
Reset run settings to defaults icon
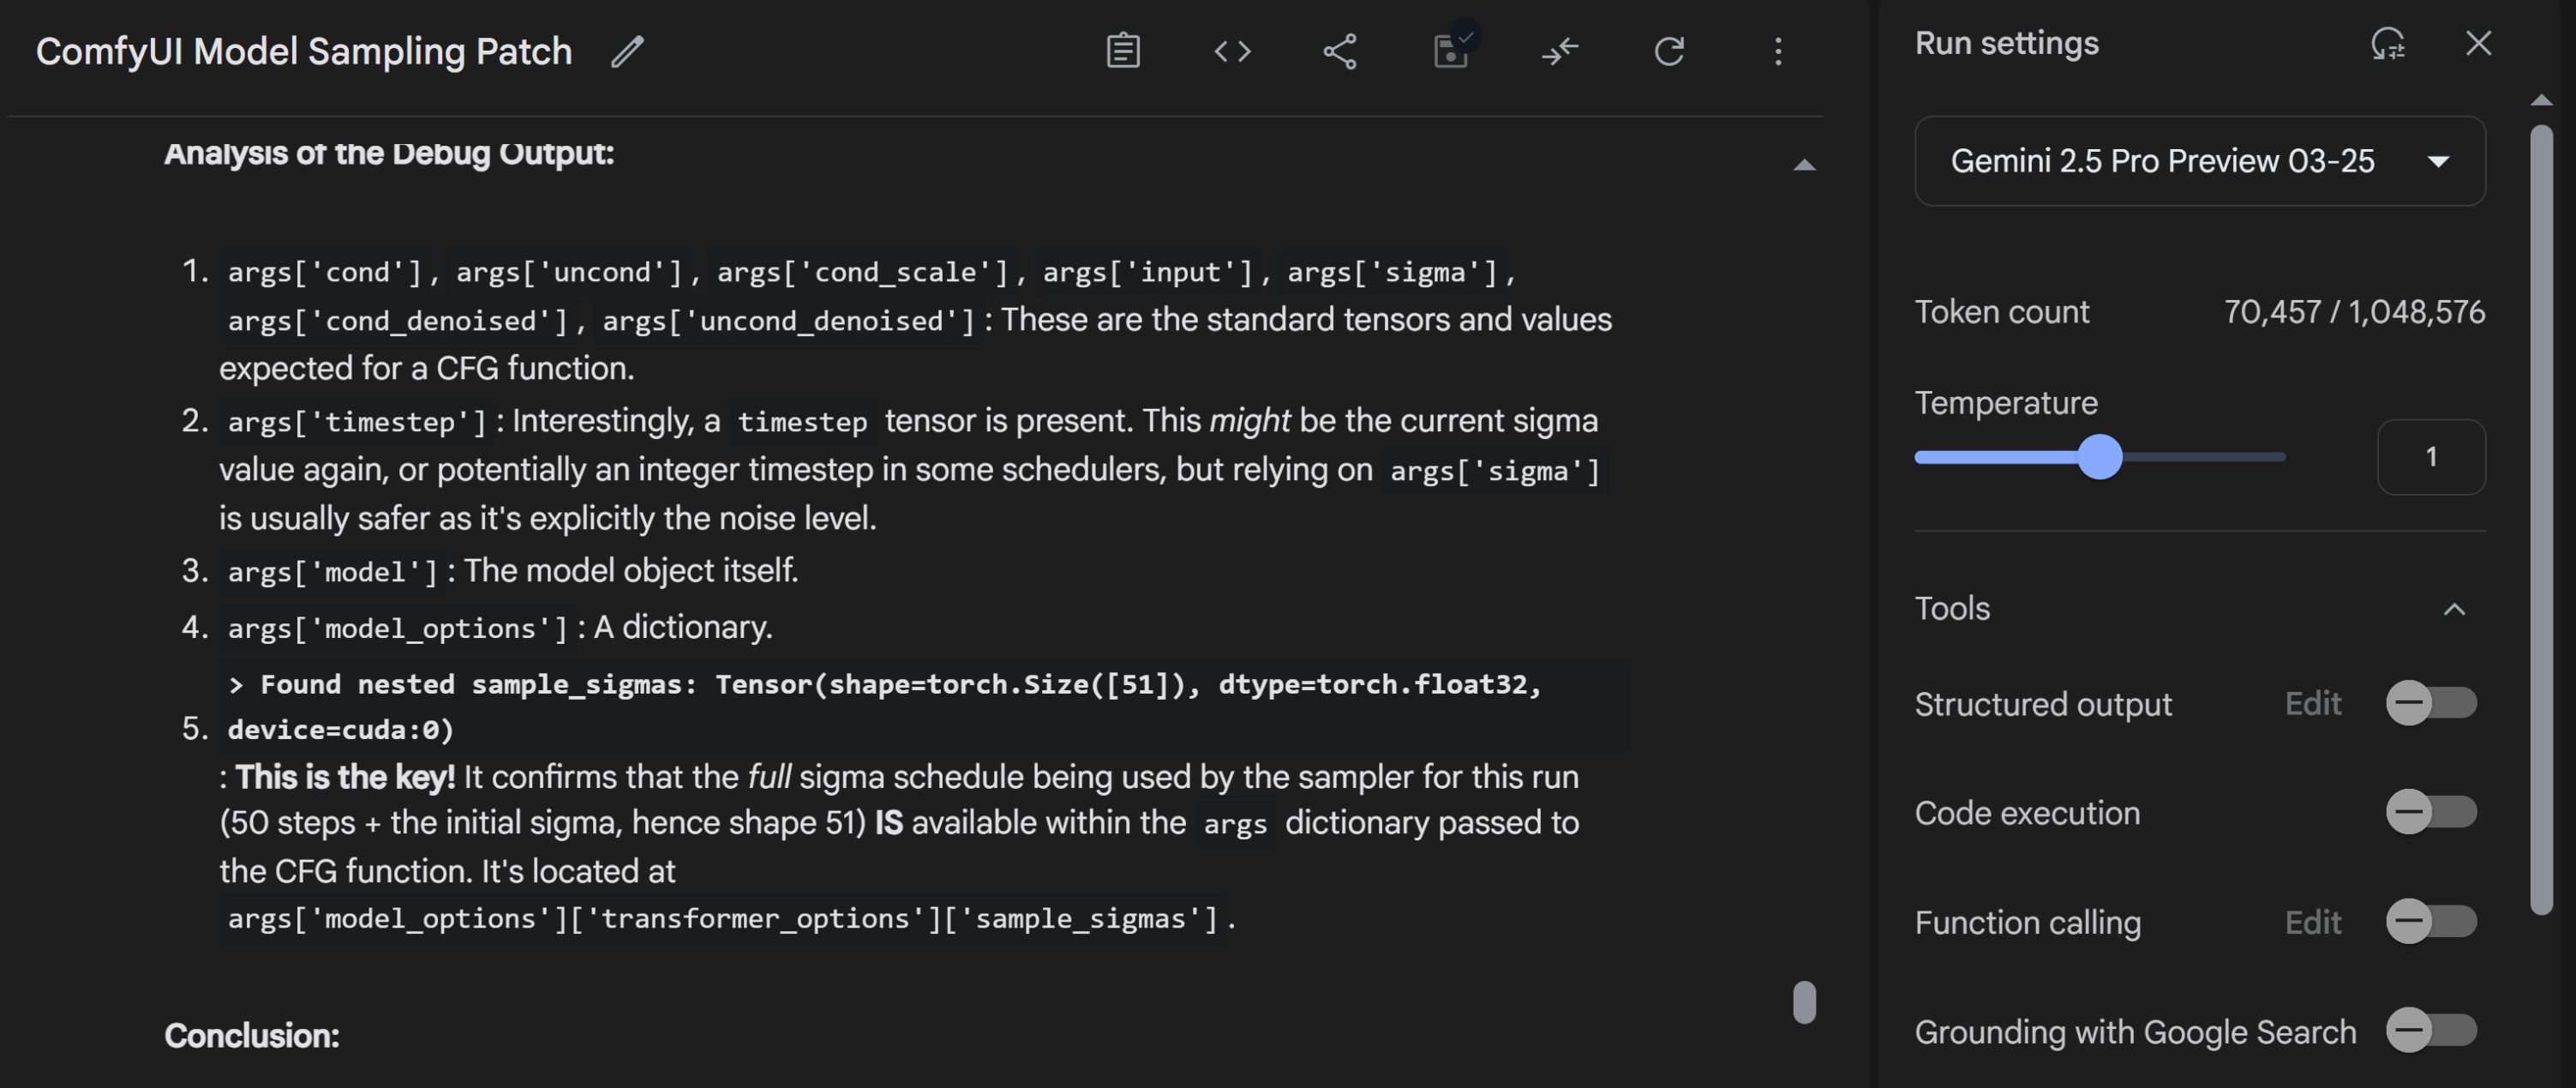tap(2388, 44)
